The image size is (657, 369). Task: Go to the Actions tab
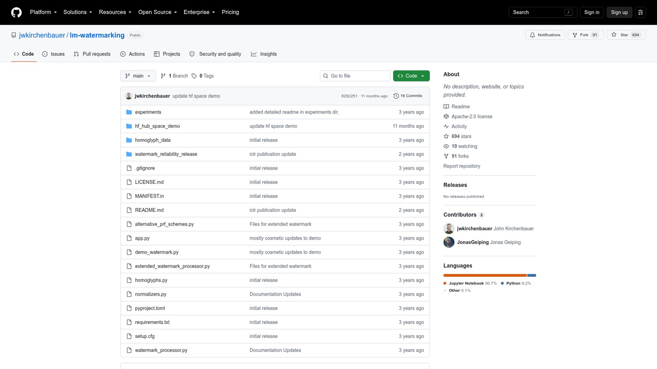(x=133, y=54)
